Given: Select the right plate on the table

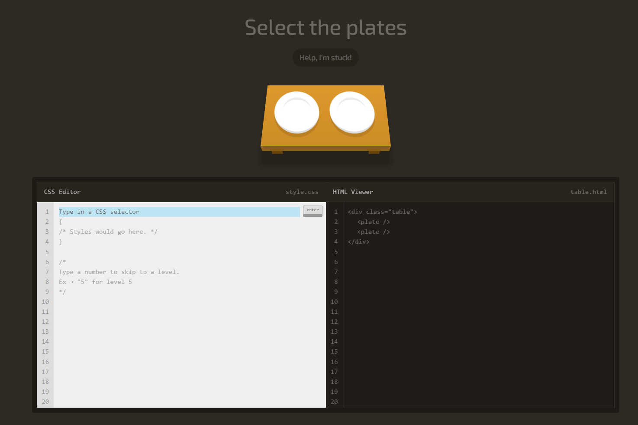Looking at the screenshot, I should point(352,113).
